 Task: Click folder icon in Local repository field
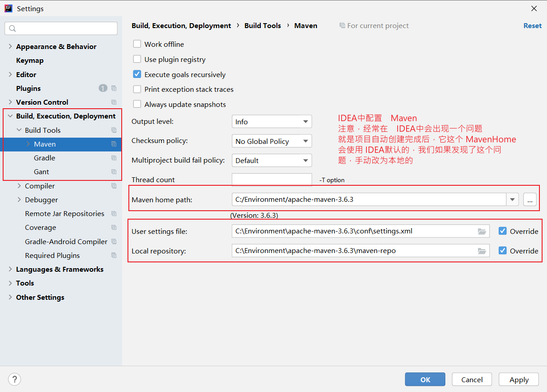(481, 251)
